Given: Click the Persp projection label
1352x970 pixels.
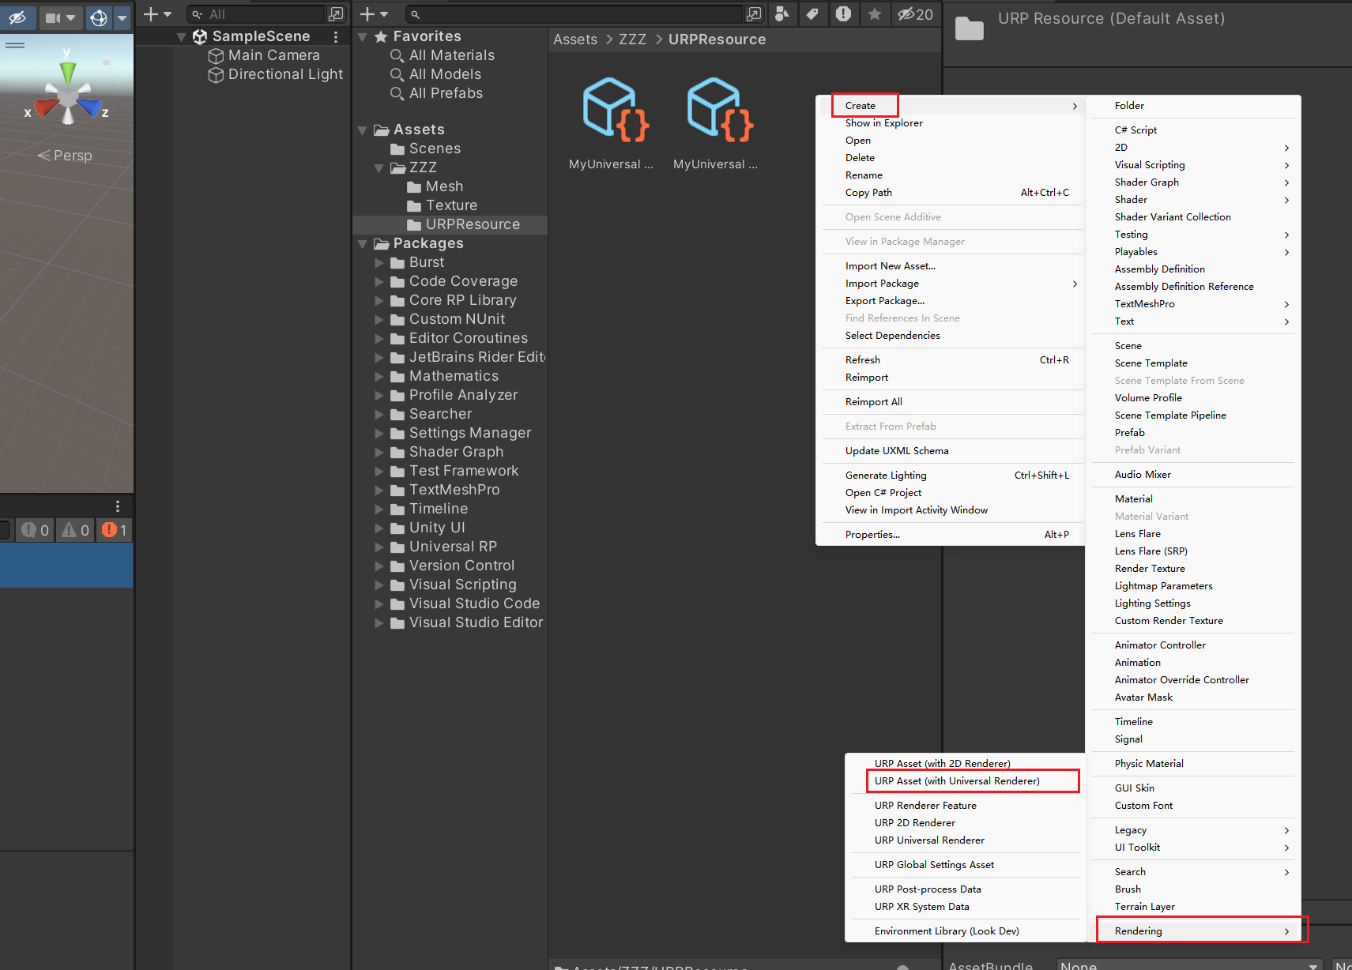Looking at the screenshot, I should pyautogui.click(x=72, y=156).
